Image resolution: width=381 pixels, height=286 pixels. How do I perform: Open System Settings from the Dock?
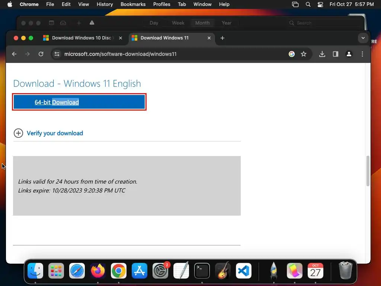160,271
